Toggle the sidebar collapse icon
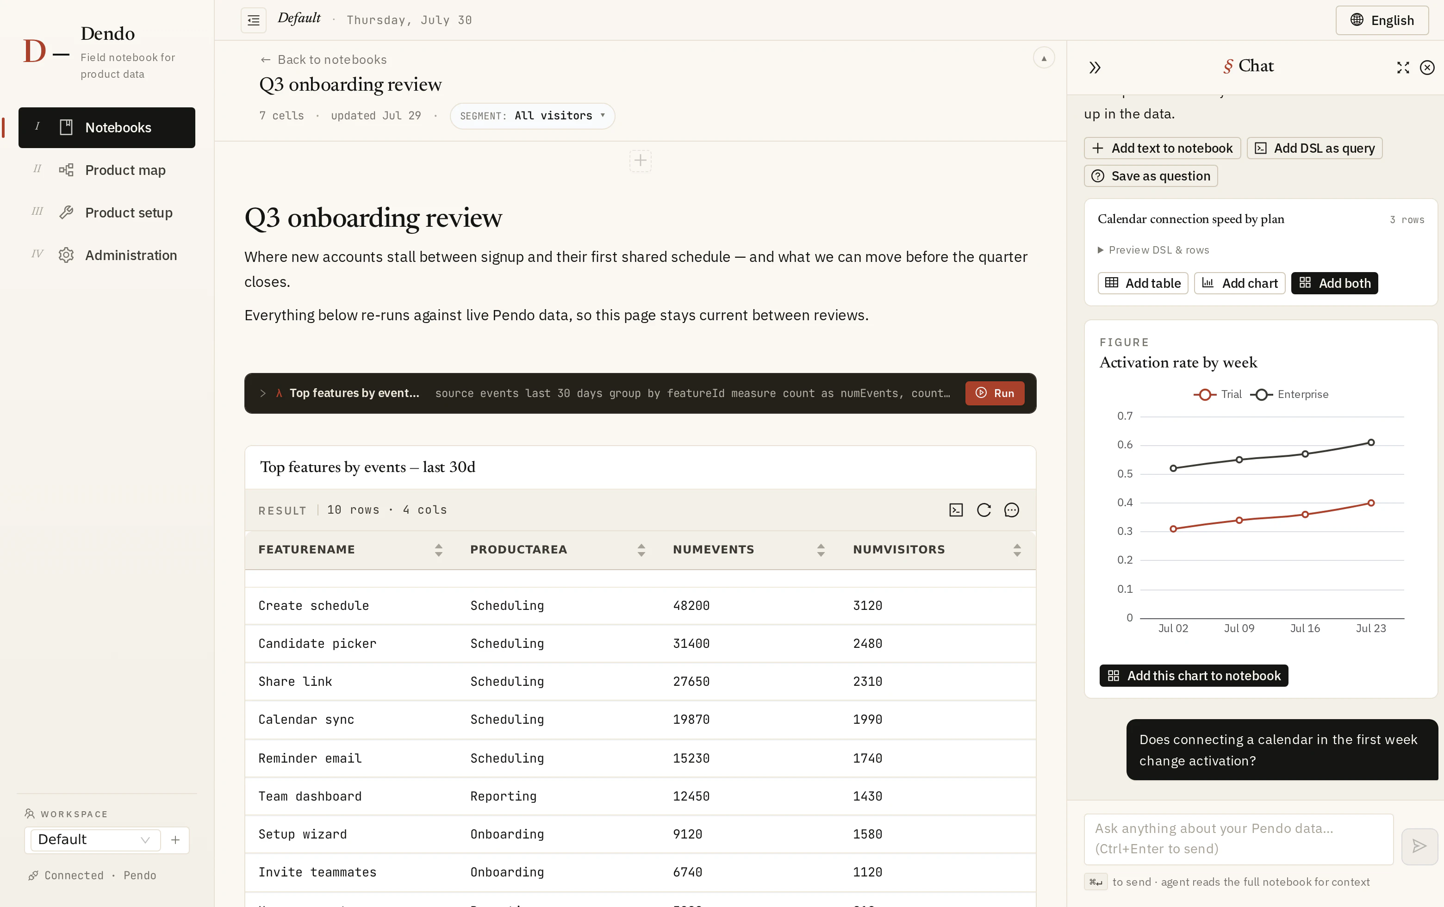 253,20
